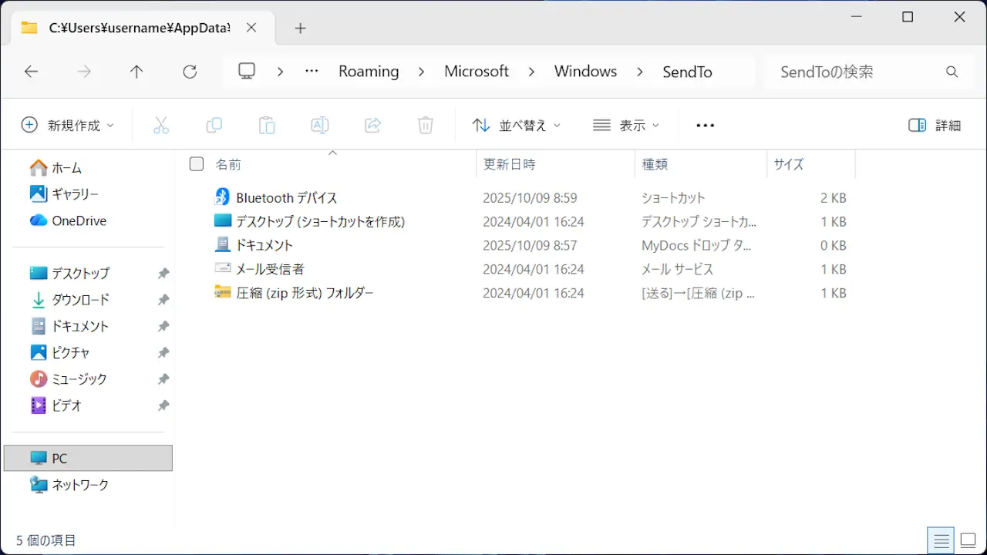
Task: Switch to large thumbnails view in status bar
Action: (x=968, y=540)
